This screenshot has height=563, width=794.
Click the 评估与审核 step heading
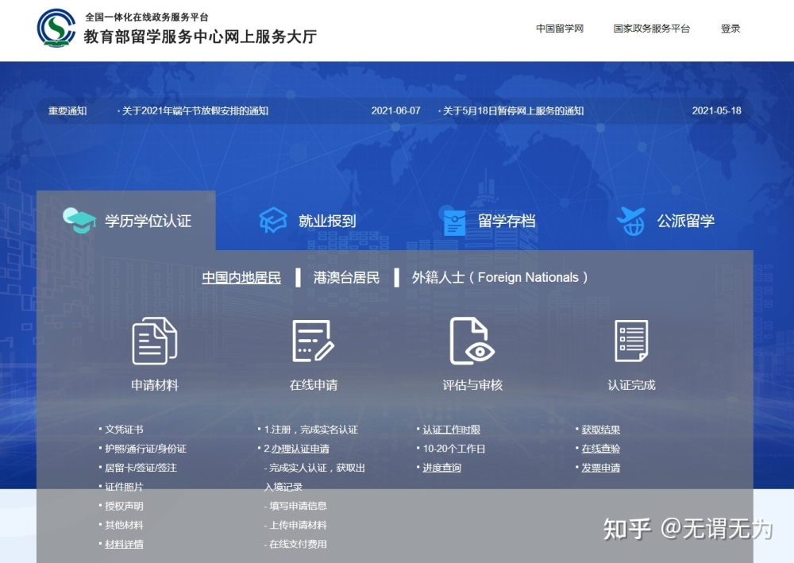tap(472, 385)
